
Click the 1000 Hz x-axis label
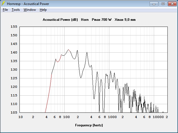pos(112,117)
